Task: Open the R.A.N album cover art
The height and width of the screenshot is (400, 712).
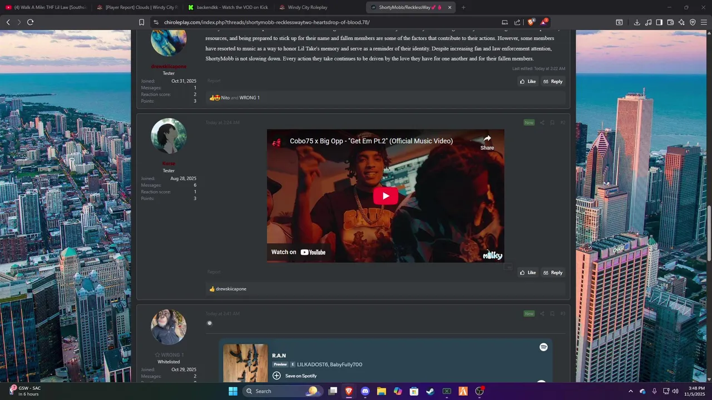Action: 245,363
